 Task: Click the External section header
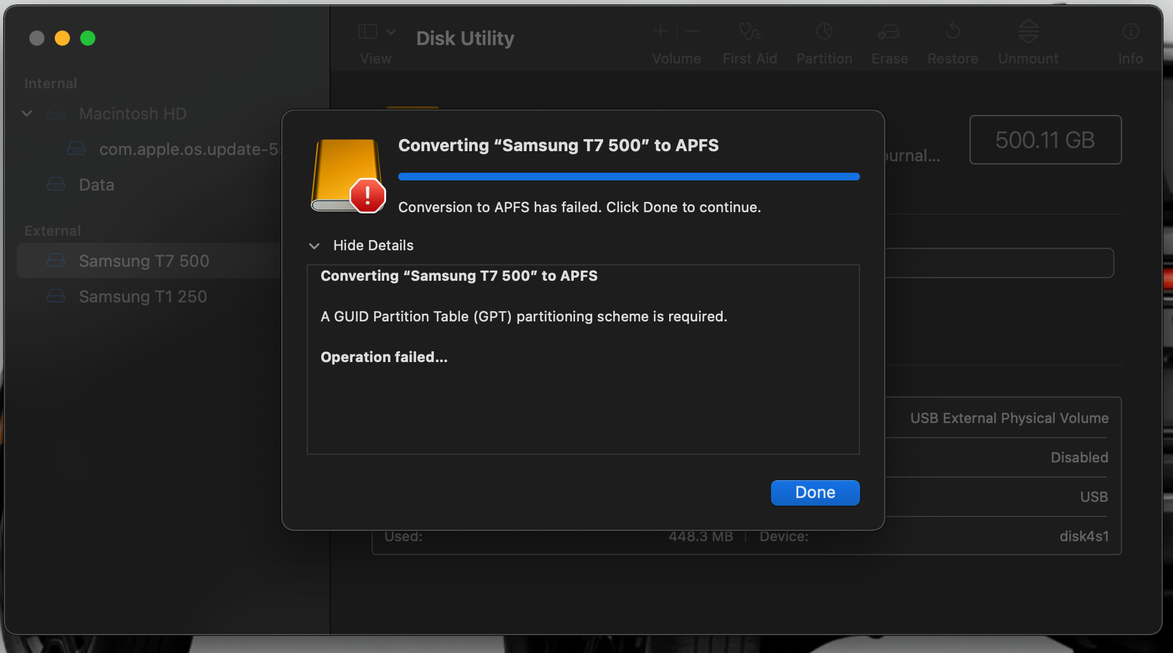[52, 231]
